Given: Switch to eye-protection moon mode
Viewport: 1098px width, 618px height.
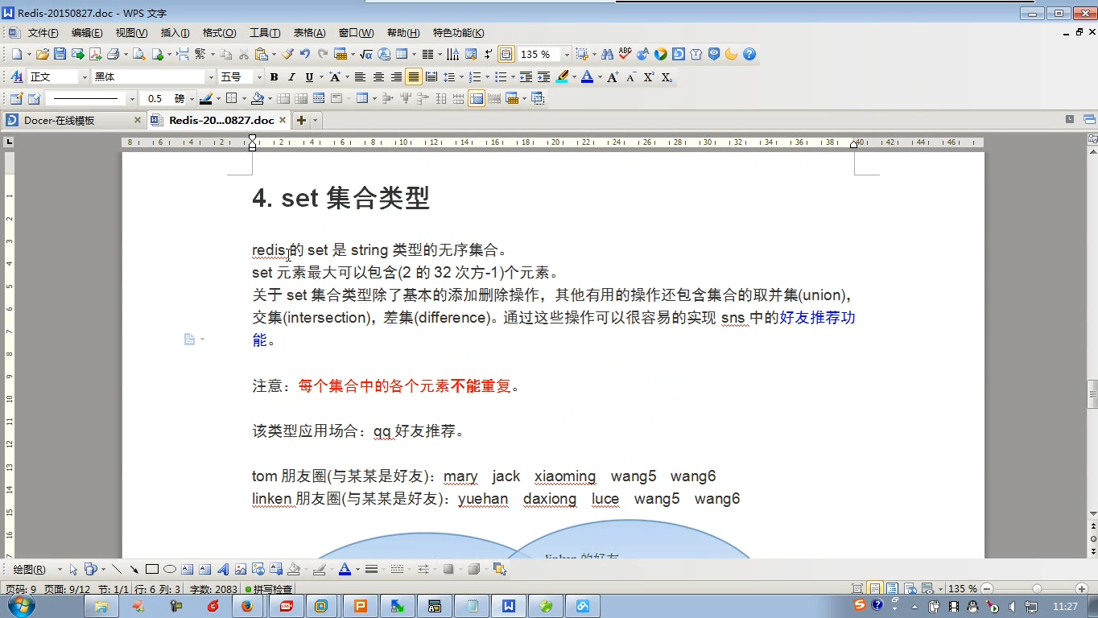Looking at the screenshot, I should pos(731,55).
